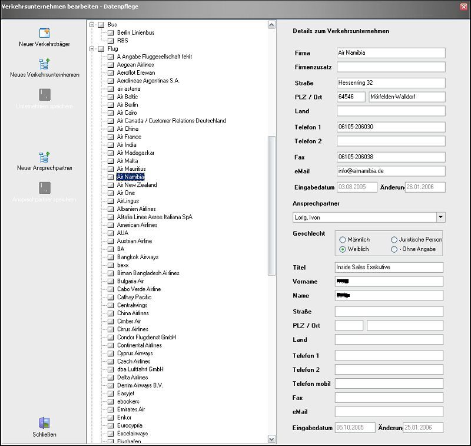
Task: Click the Schließen door icon
Action: click(44, 423)
